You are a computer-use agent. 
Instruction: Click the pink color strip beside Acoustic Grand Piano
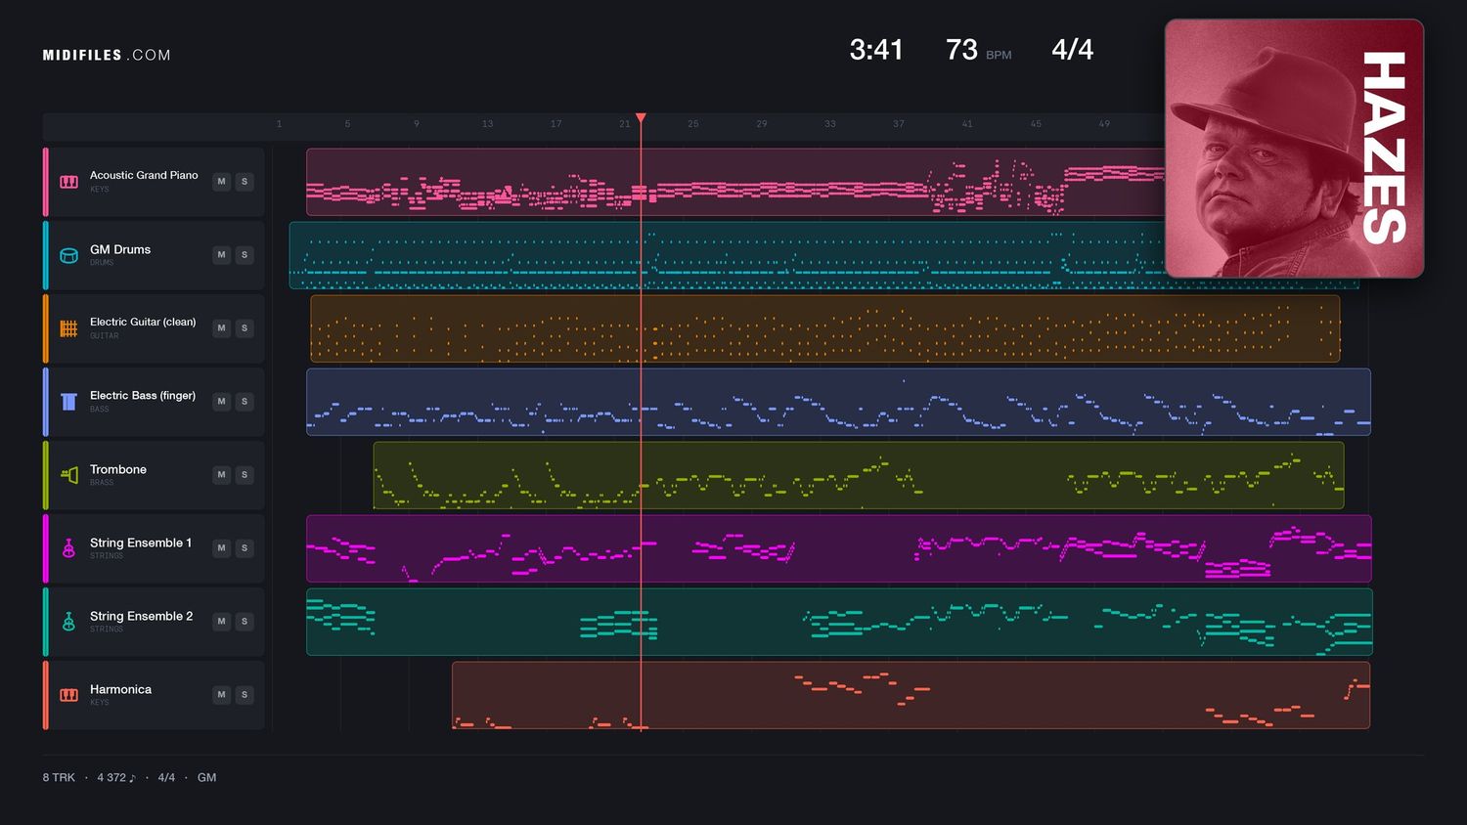[45, 182]
